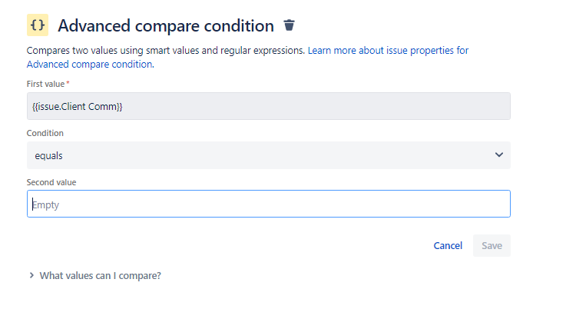The height and width of the screenshot is (329, 566).
Task: Delete condition using the trash icon
Action: (x=289, y=25)
